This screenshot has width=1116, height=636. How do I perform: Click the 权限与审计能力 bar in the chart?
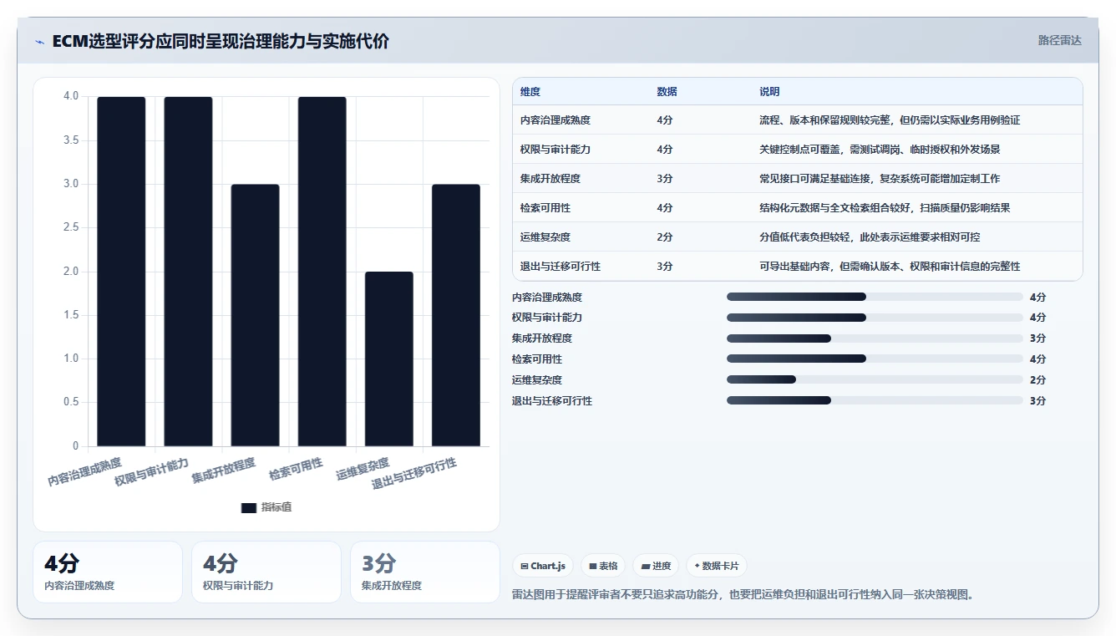188,272
